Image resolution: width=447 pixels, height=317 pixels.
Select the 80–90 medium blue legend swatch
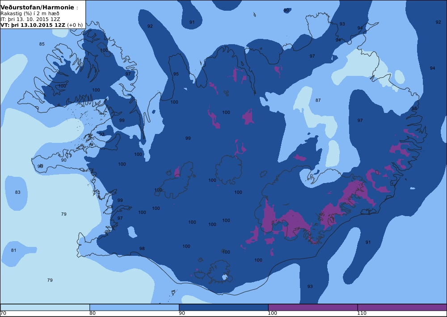click(134, 307)
